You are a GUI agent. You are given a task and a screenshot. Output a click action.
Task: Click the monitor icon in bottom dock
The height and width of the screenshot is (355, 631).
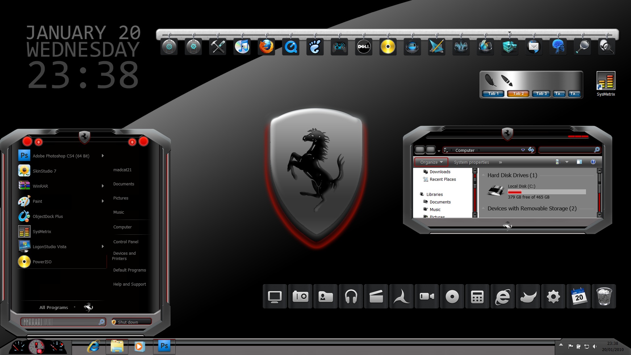tap(275, 296)
